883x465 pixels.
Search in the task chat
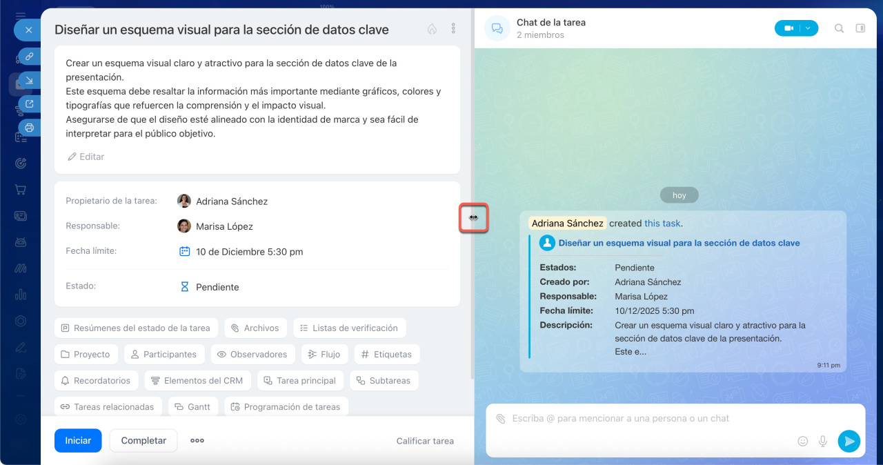(839, 28)
